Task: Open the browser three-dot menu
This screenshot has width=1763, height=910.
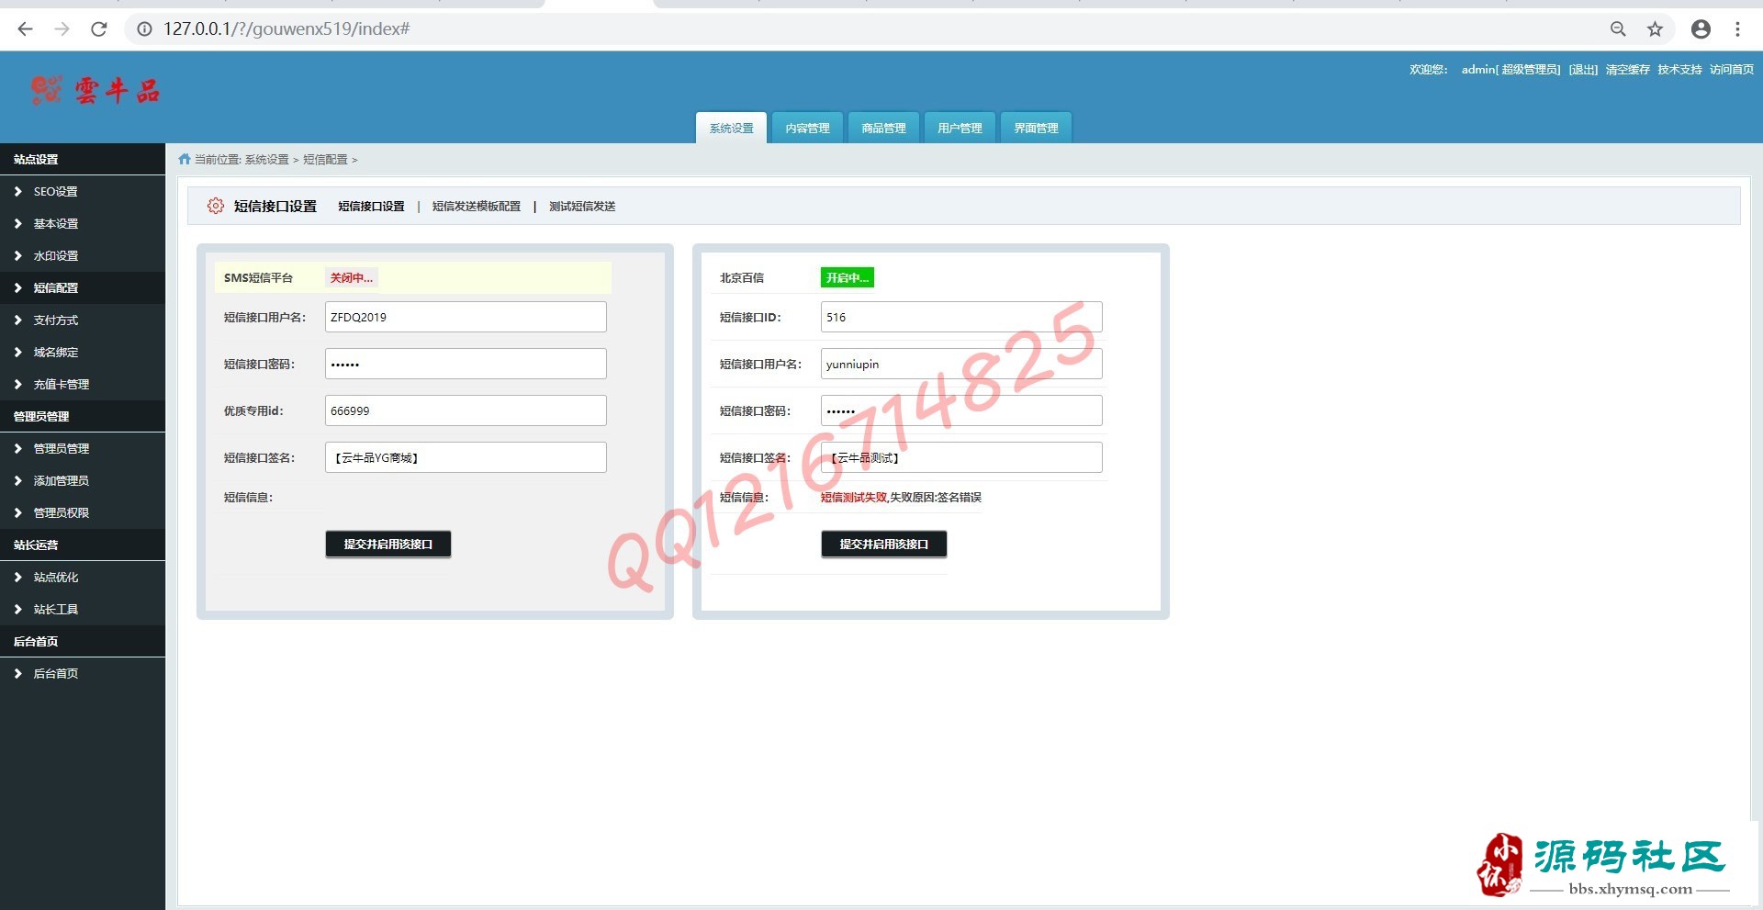Action: [x=1737, y=29]
